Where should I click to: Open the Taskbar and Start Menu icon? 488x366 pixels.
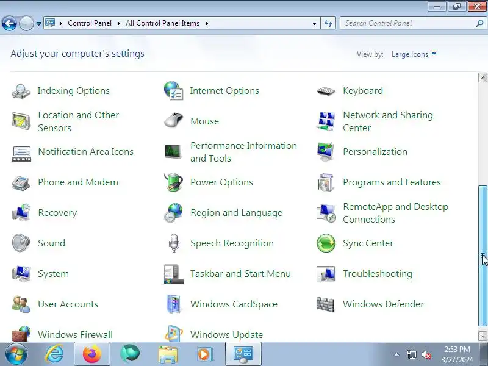[173, 274]
